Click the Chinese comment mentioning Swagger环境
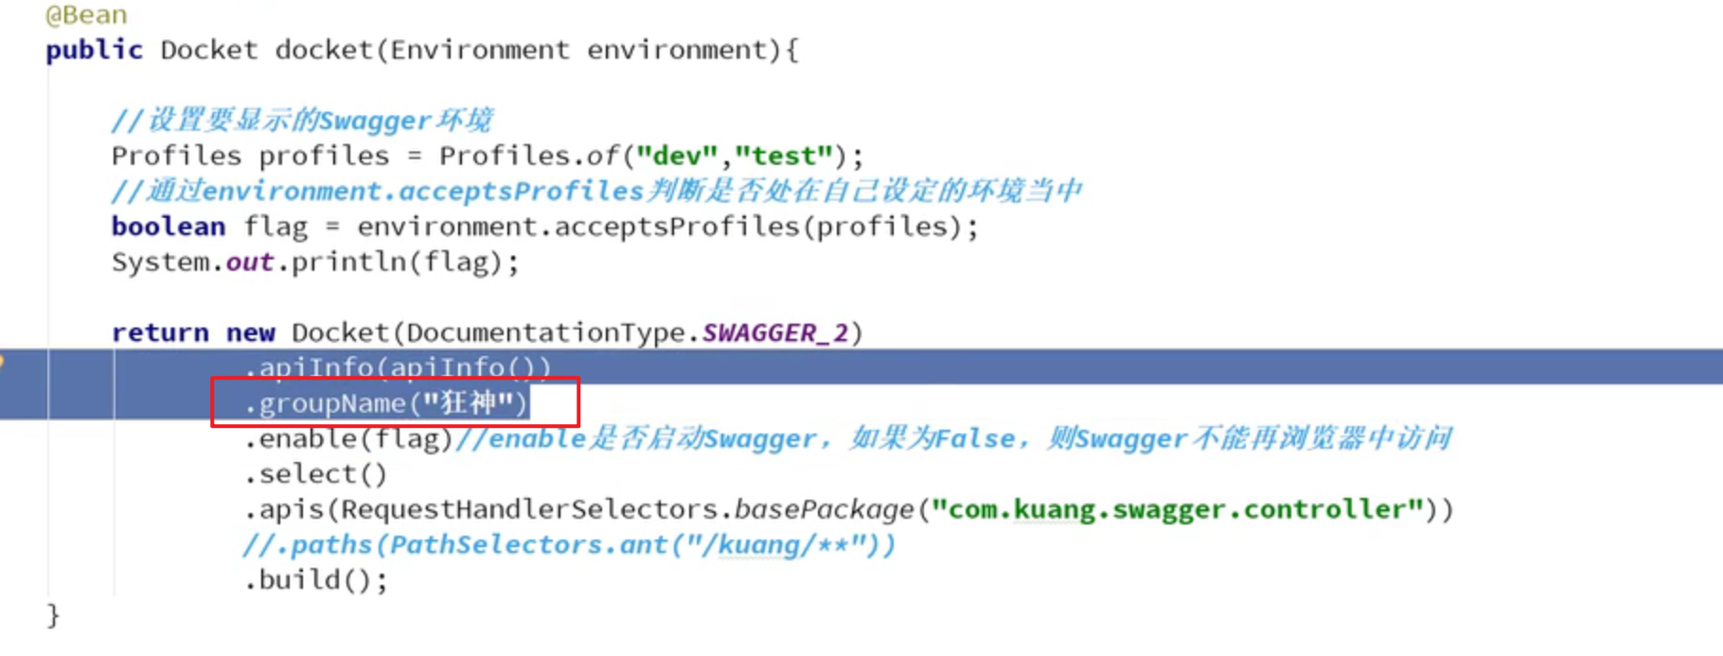This screenshot has height=656, width=1723. click(302, 120)
